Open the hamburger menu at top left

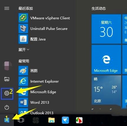pos(7,8)
